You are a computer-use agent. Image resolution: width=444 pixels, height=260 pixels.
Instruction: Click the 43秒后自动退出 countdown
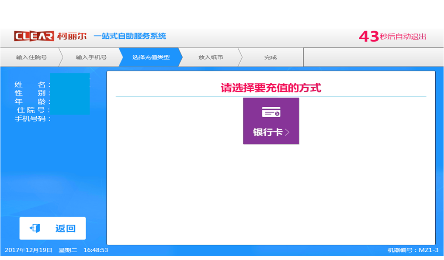coord(392,37)
